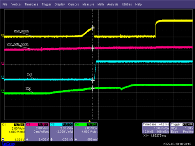Click the C1 DC coupling badge
Viewport: 195px width, 146px height.
pyautogui.click(x=22, y=125)
